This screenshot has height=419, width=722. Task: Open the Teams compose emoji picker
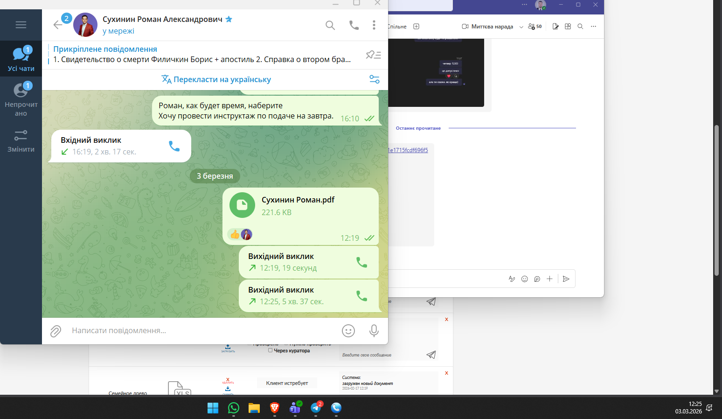click(x=524, y=279)
